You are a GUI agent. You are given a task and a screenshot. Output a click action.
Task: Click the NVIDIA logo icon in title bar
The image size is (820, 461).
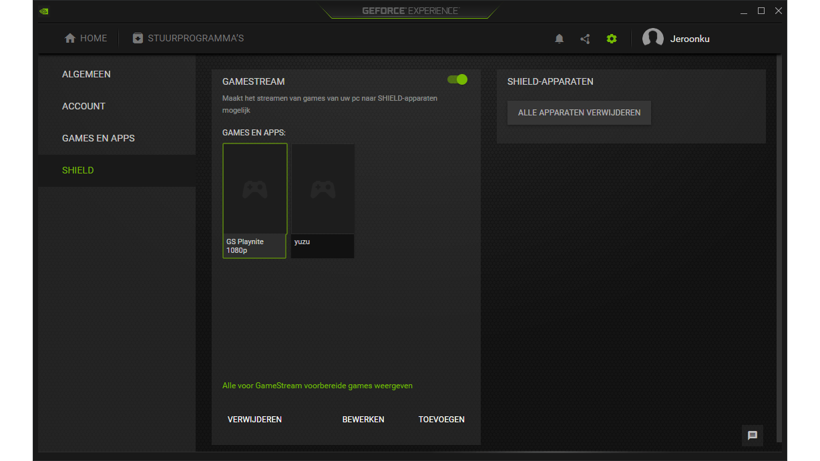click(x=43, y=11)
